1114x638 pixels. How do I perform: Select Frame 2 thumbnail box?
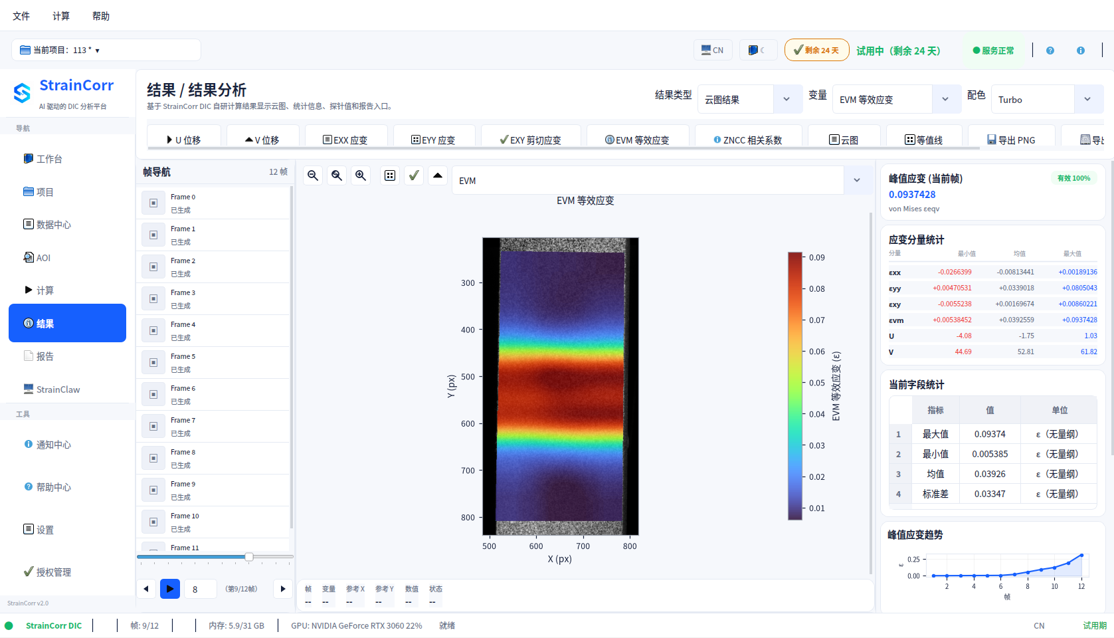click(x=153, y=267)
